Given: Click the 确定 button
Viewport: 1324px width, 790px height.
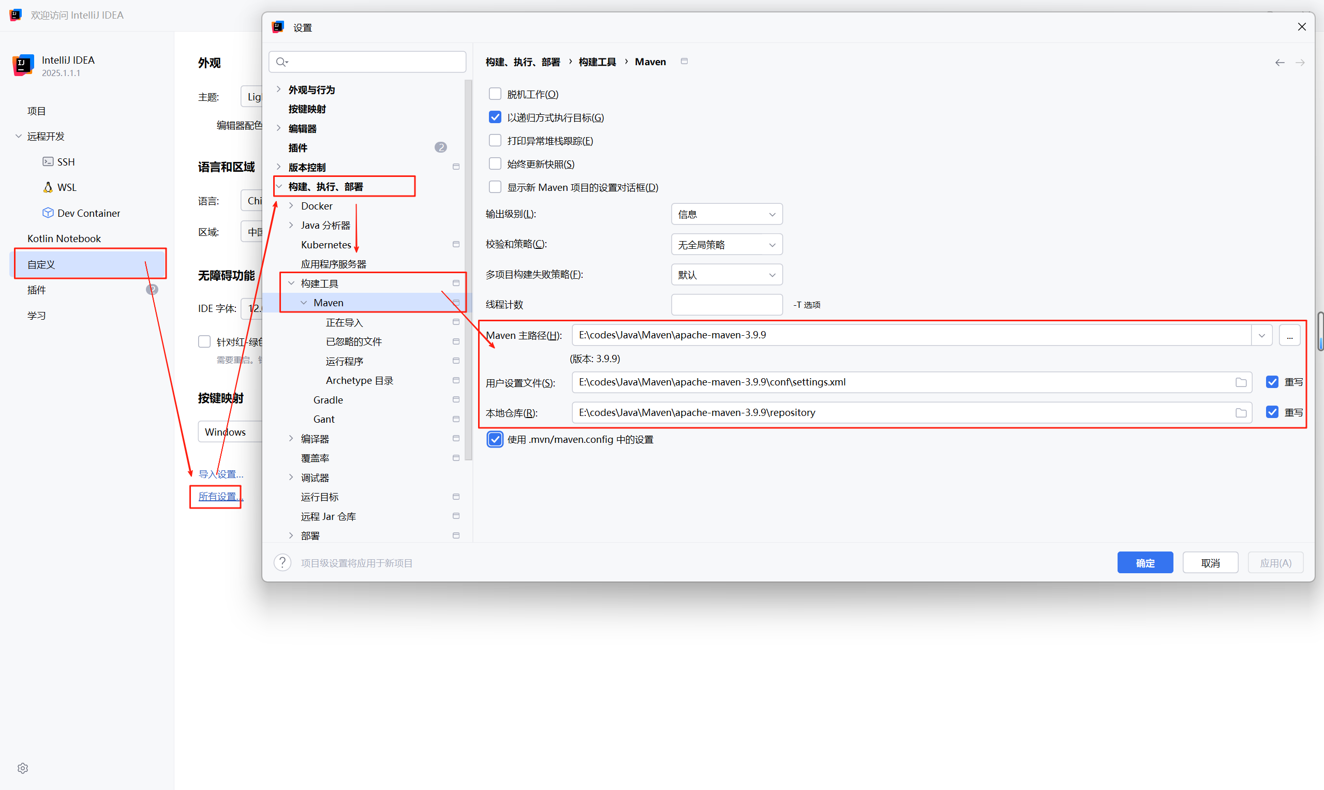Looking at the screenshot, I should tap(1144, 562).
